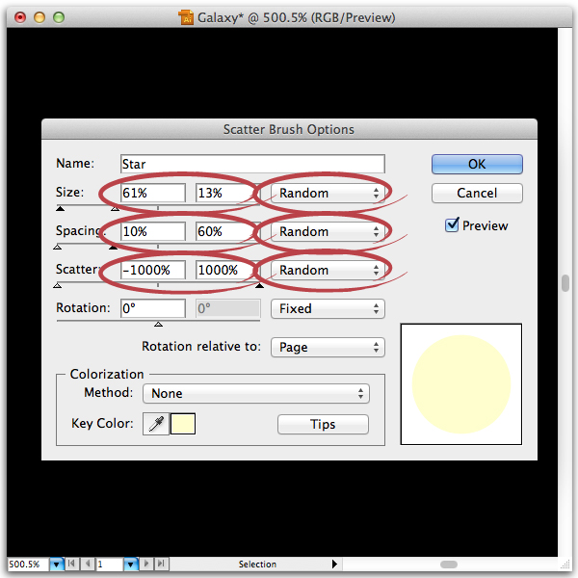
Task: Click the Spacing slider white left handle
Action: [x=57, y=247]
